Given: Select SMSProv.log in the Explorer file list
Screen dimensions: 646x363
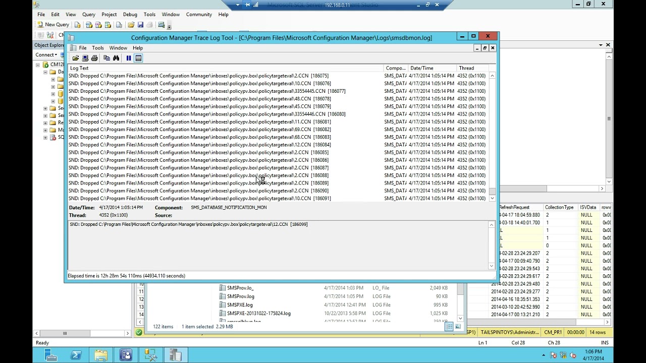Looking at the screenshot, I should 241,296.
